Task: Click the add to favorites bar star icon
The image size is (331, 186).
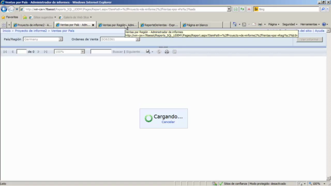Action: (25, 17)
